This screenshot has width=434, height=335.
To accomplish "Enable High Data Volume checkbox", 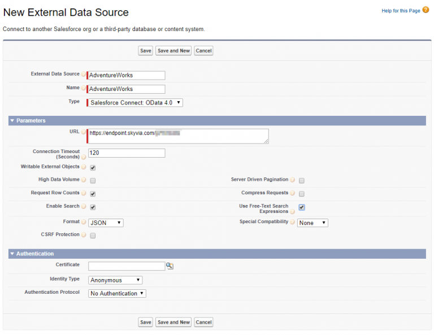I will pyautogui.click(x=93, y=181).
